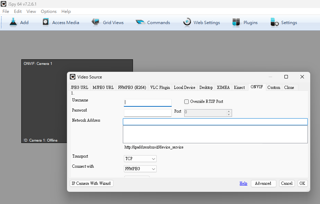Image resolution: width=320 pixels, height=204 pixels.
Task: Click the Password input field
Action: (x=148, y=113)
